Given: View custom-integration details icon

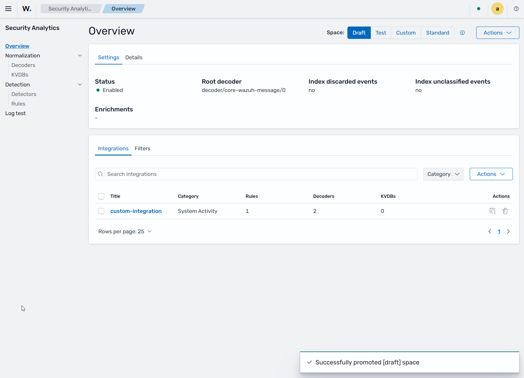Looking at the screenshot, I should [493, 211].
